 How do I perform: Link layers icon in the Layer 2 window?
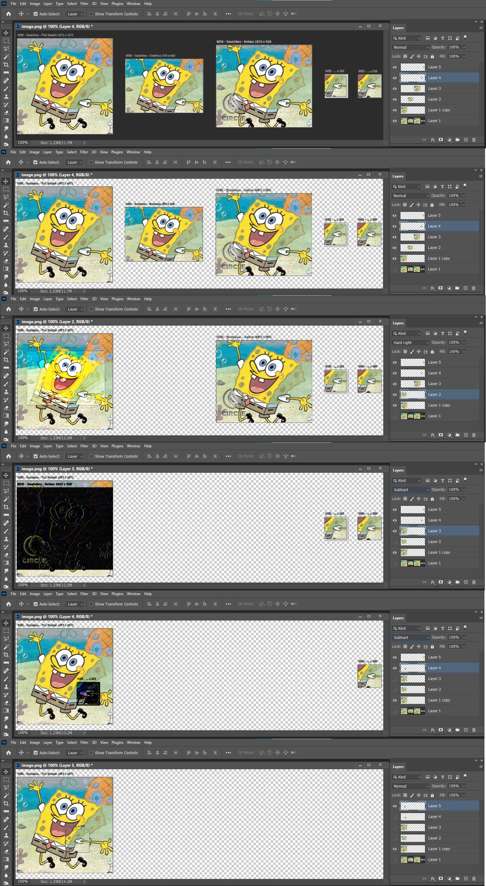click(424, 435)
